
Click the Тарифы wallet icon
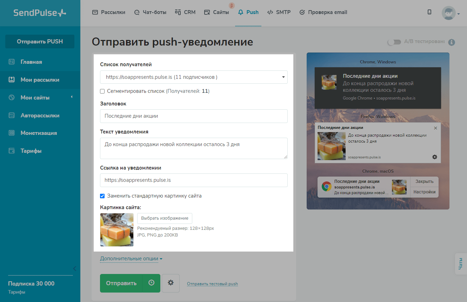point(12,151)
